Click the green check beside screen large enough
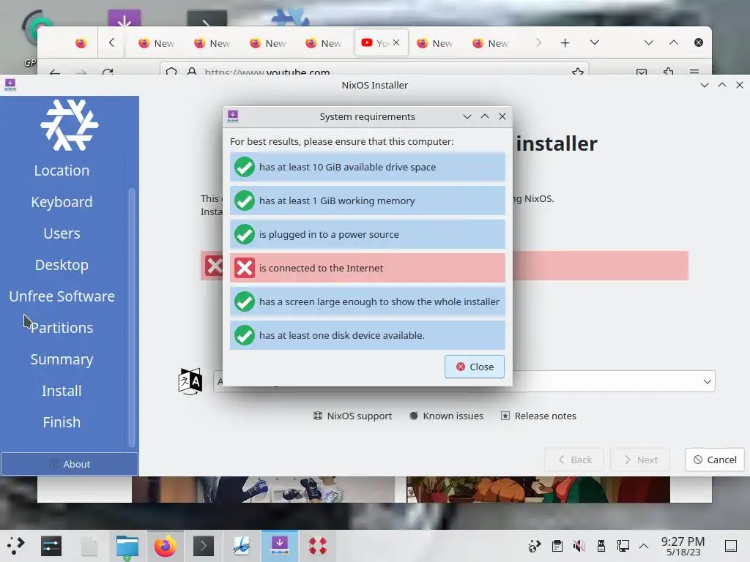The image size is (750, 562). tap(245, 301)
